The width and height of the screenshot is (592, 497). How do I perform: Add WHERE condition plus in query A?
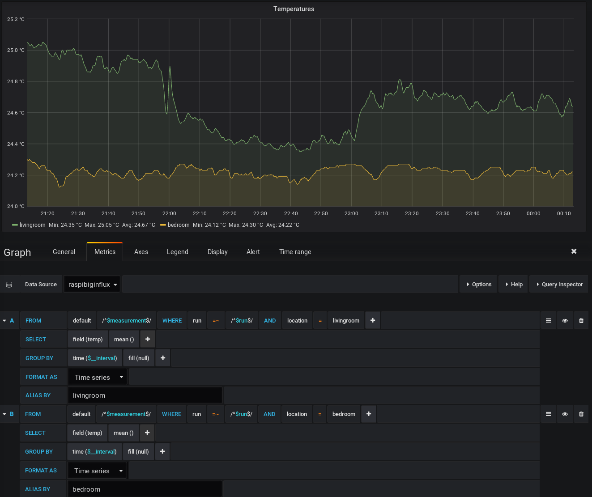pos(373,320)
